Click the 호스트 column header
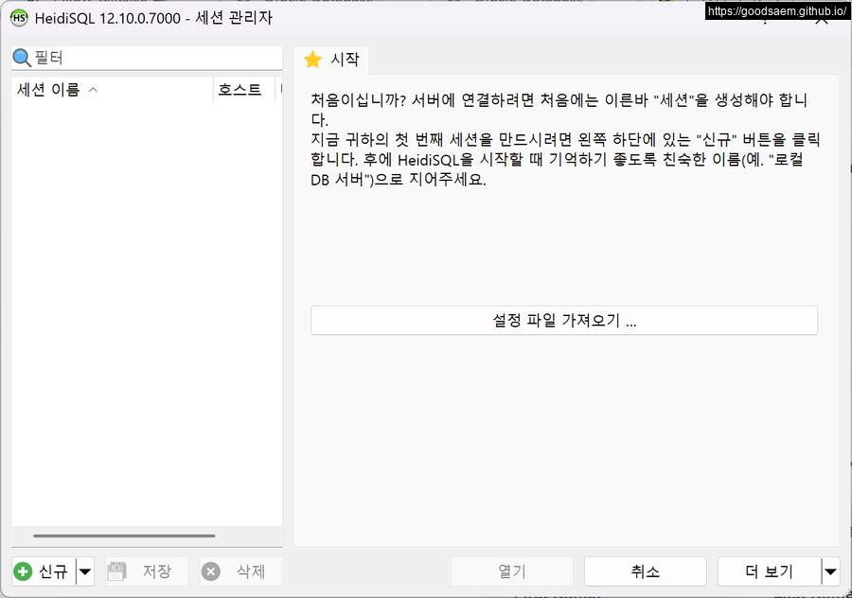 [244, 90]
